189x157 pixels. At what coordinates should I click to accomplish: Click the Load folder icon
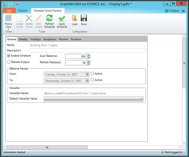point(75,18)
